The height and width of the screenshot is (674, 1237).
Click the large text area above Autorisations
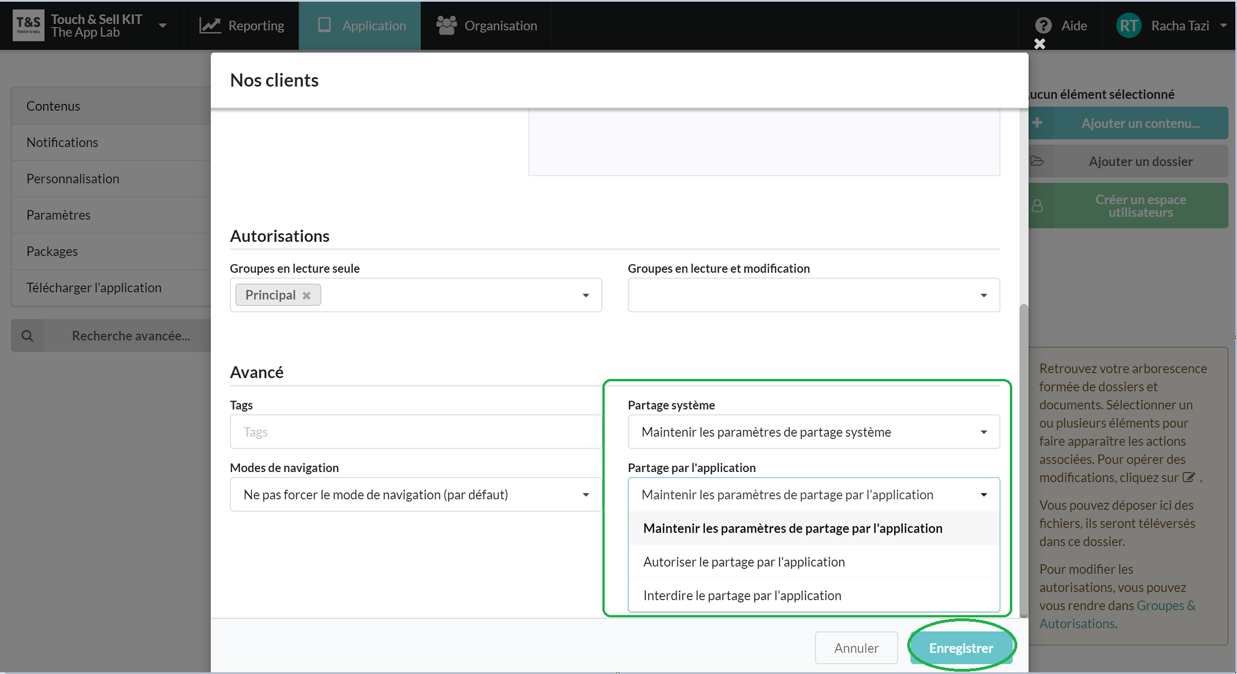click(x=764, y=142)
